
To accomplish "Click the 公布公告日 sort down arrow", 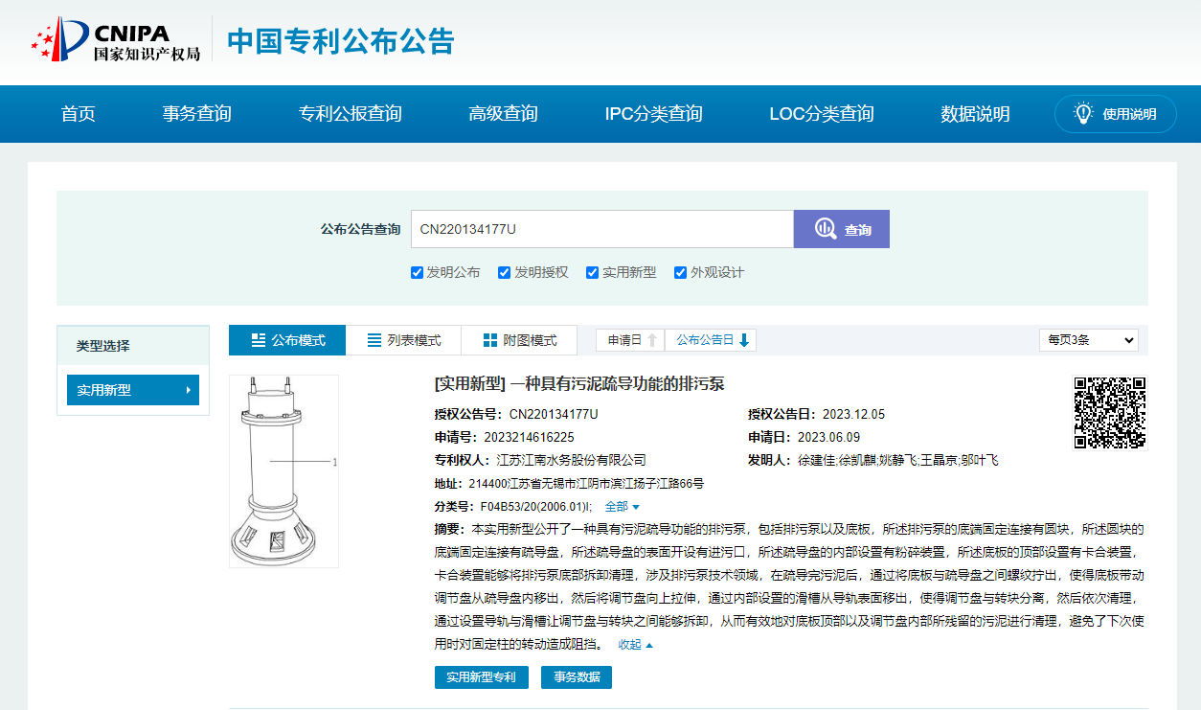I will [744, 340].
